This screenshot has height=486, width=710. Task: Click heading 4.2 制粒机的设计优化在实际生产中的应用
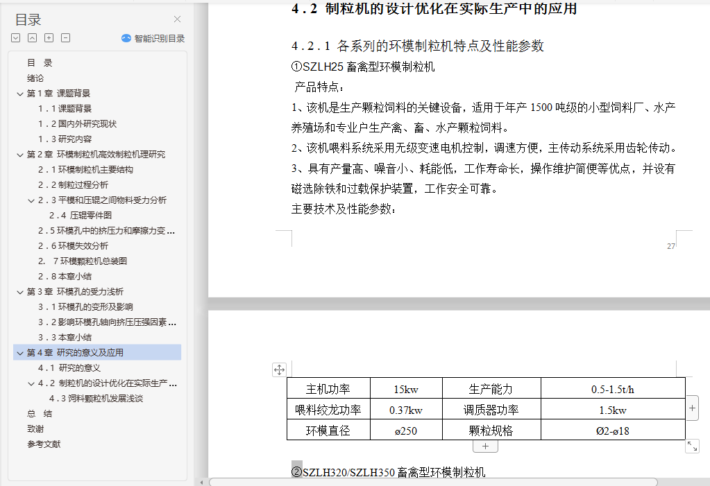pyautogui.click(x=434, y=8)
